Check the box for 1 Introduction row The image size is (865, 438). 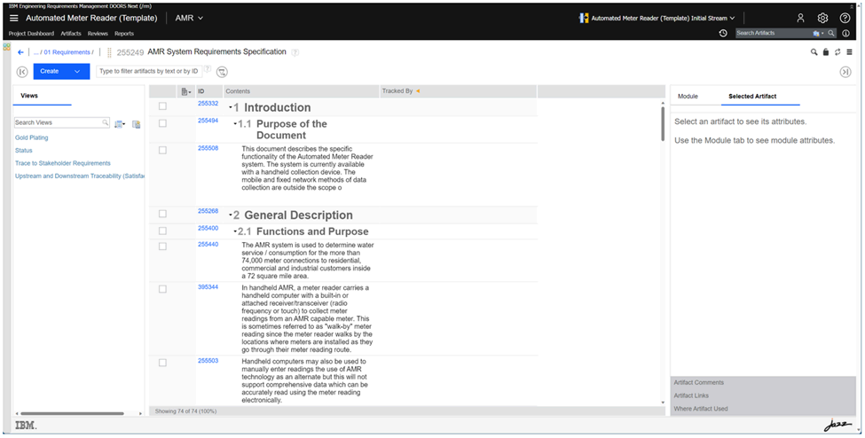tap(162, 106)
